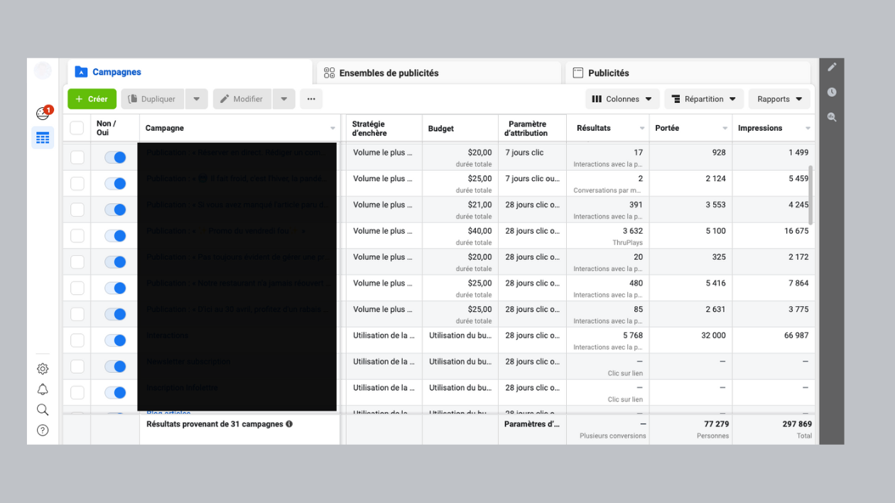Click the account avatar circle at top left
This screenshot has height=503, width=895.
(43, 71)
